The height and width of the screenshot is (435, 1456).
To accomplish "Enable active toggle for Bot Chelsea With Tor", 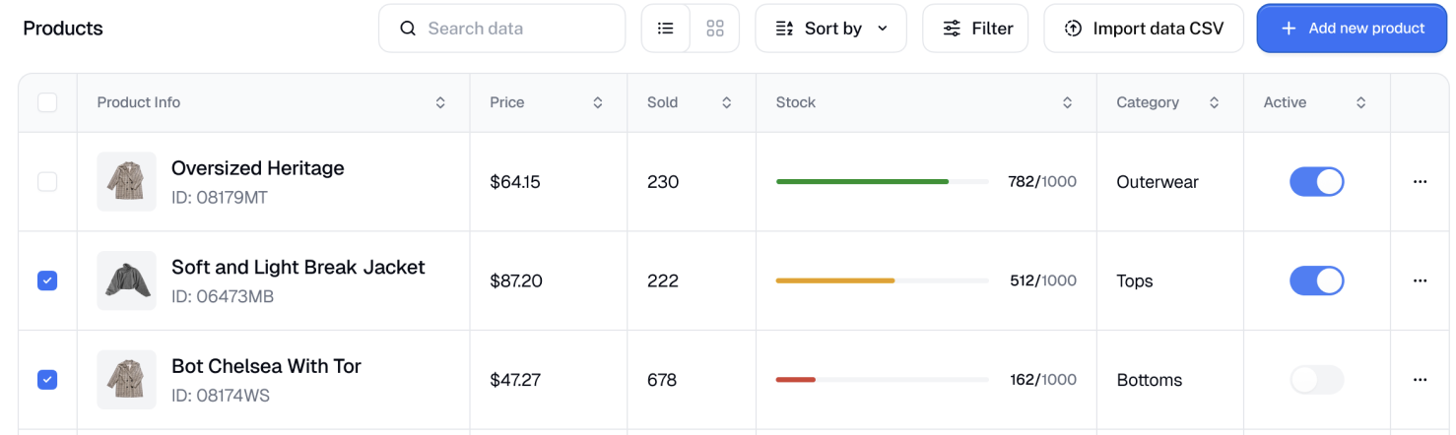I will [1316, 380].
